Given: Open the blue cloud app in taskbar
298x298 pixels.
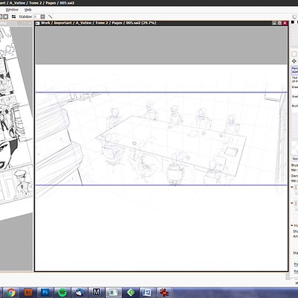Looking at the screenshot, I should 80,293.
